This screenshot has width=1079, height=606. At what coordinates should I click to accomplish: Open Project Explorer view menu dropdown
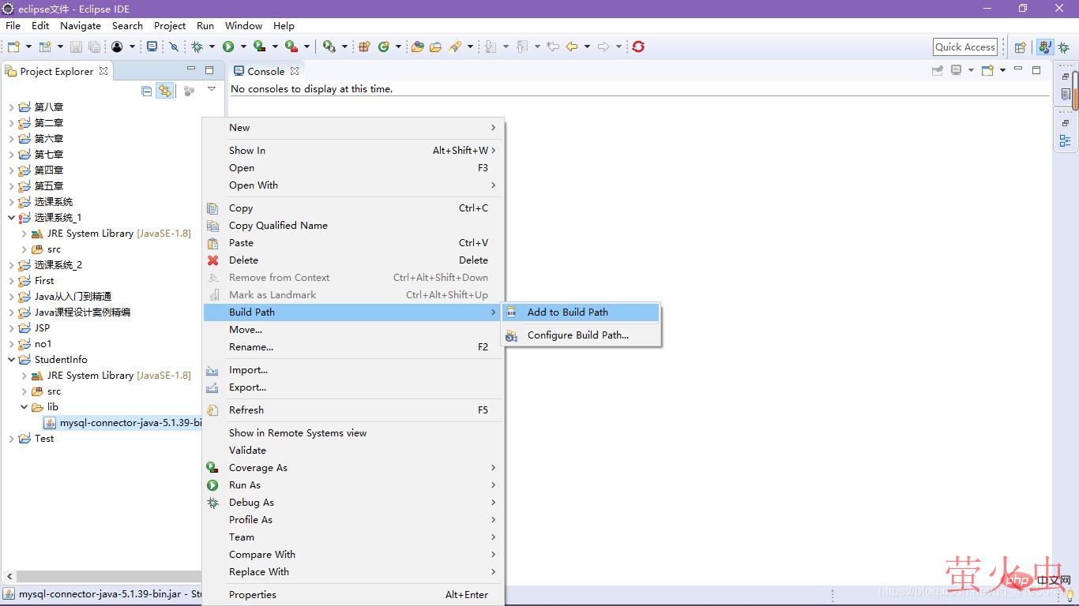point(212,90)
